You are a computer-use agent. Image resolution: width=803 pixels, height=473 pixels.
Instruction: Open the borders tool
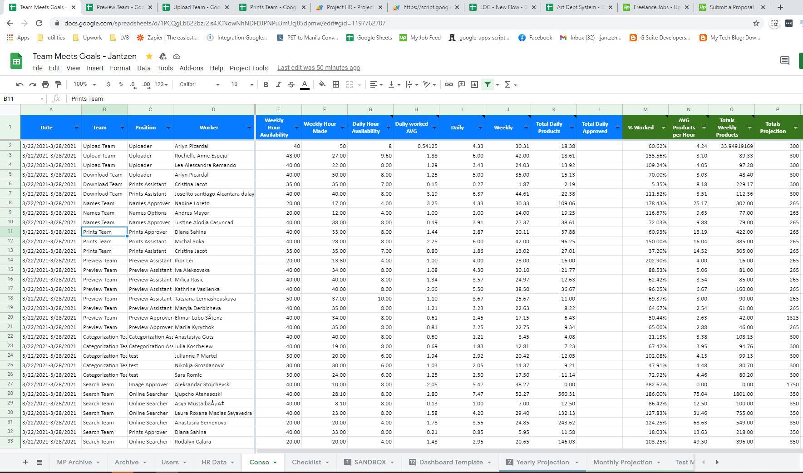point(336,84)
